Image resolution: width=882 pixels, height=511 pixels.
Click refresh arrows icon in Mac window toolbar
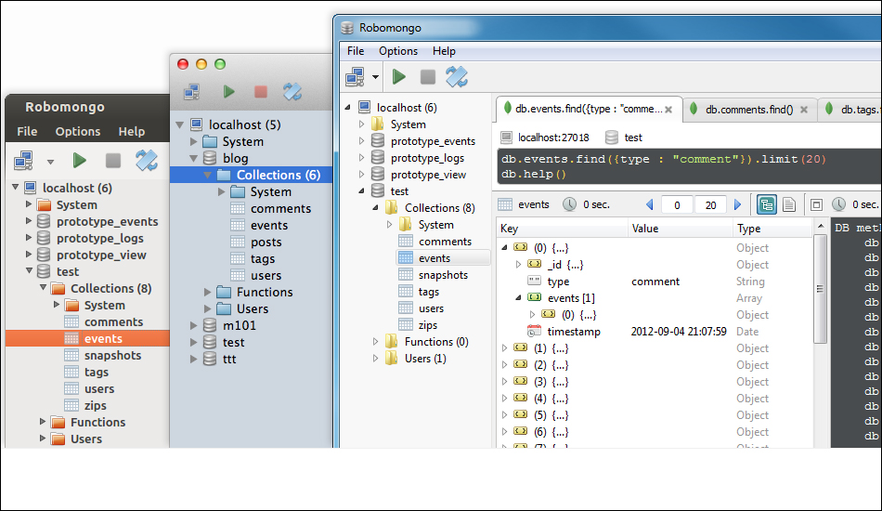(292, 91)
